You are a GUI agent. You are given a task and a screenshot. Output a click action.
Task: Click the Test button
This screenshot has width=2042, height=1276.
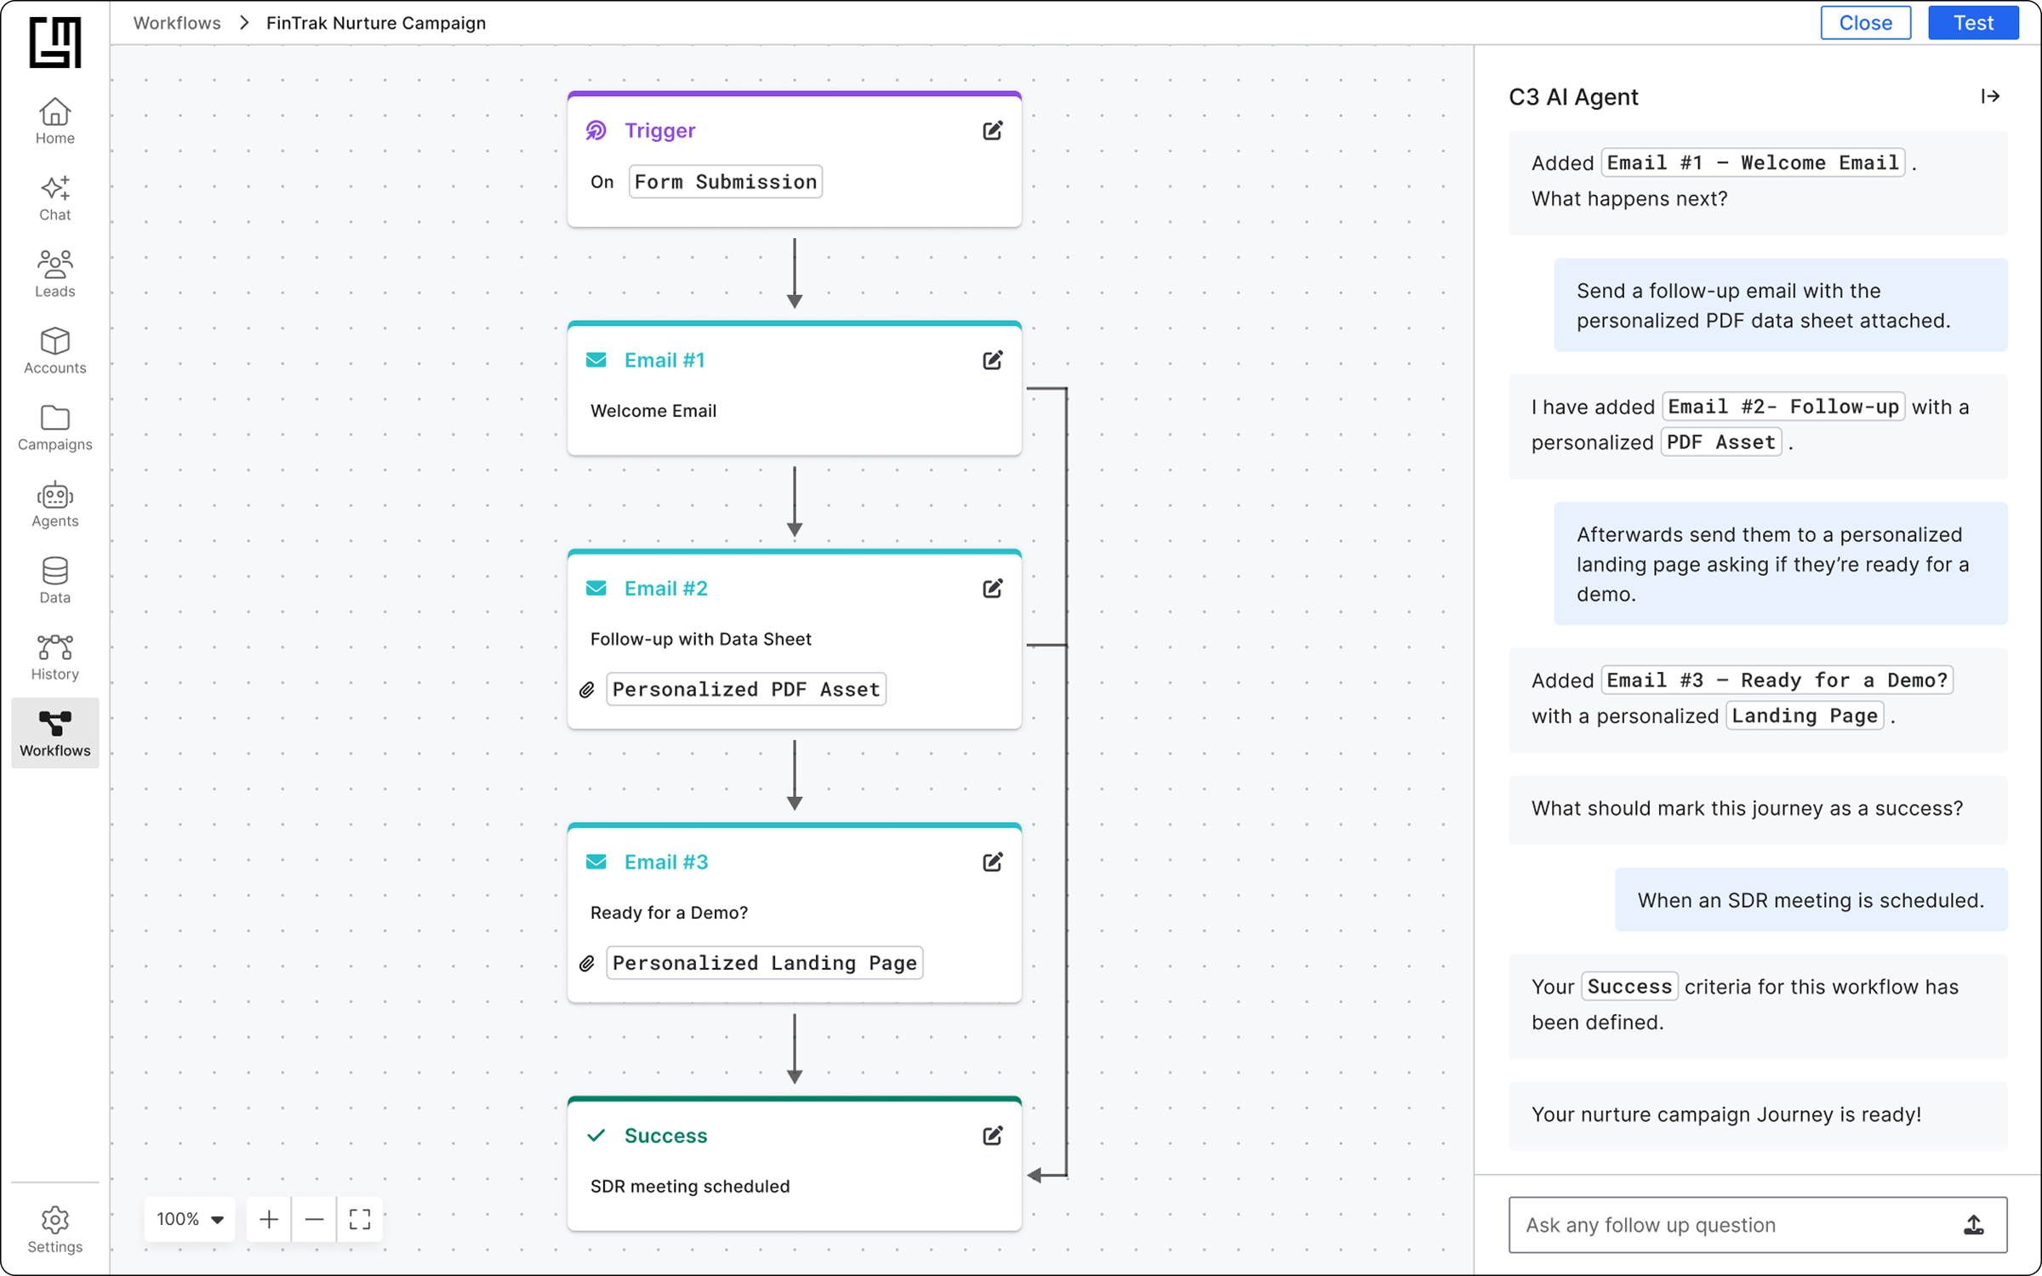click(1972, 23)
